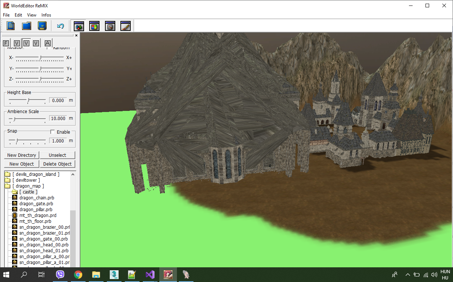The width and height of the screenshot is (453, 282).
Task: Open the grid tile window icon
Action: click(x=110, y=26)
